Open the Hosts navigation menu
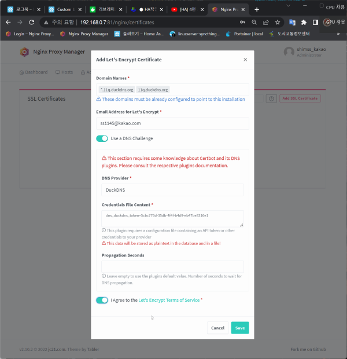347x359 pixels. point(64,72)
